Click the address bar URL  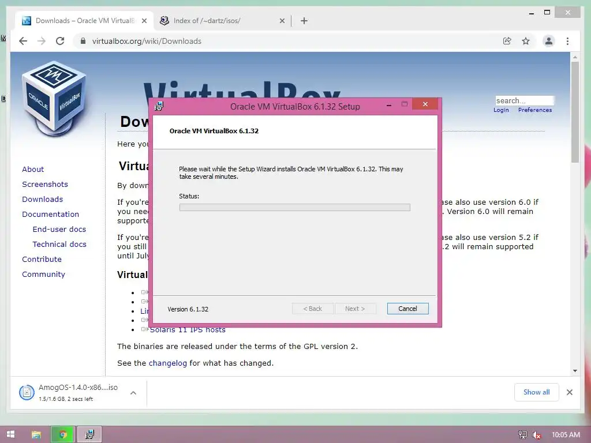click(147, 41)
